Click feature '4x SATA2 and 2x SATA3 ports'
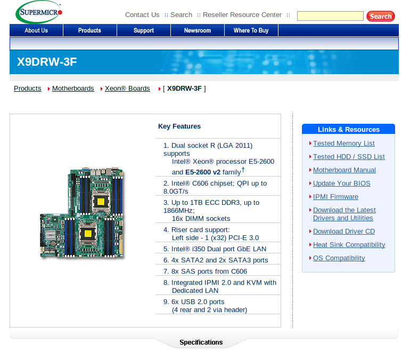Image resolution: width=410 pixels, height=351 pixels. click(x=219, y=260)
